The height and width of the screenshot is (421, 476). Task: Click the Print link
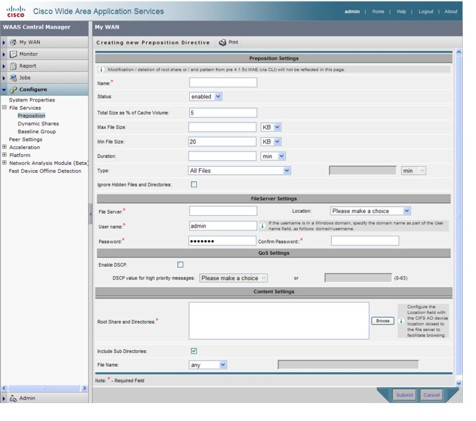pyautogui.click(x=233, y=42)
